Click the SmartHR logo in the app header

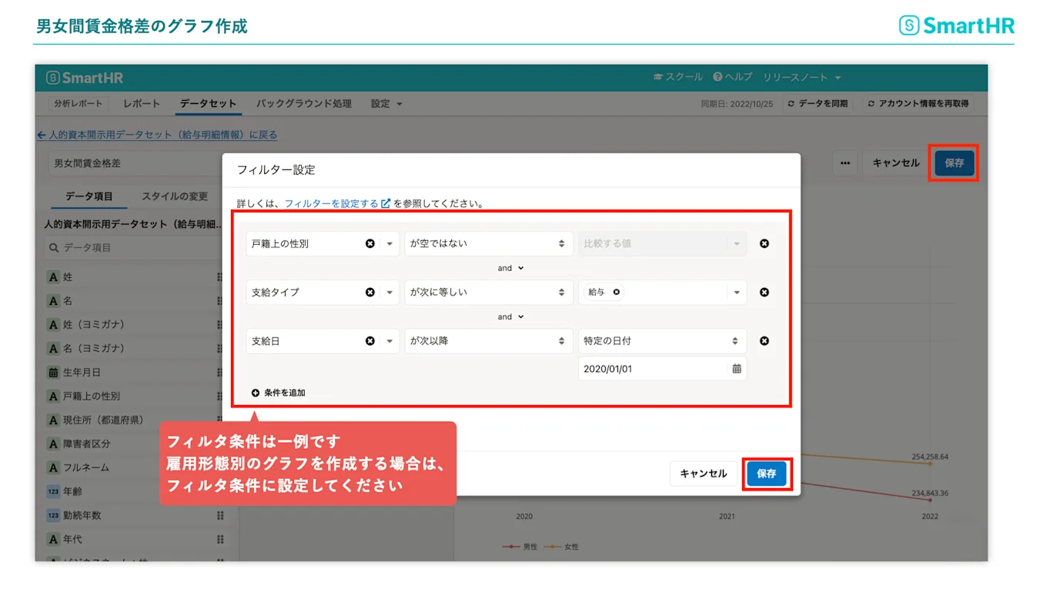85,78
